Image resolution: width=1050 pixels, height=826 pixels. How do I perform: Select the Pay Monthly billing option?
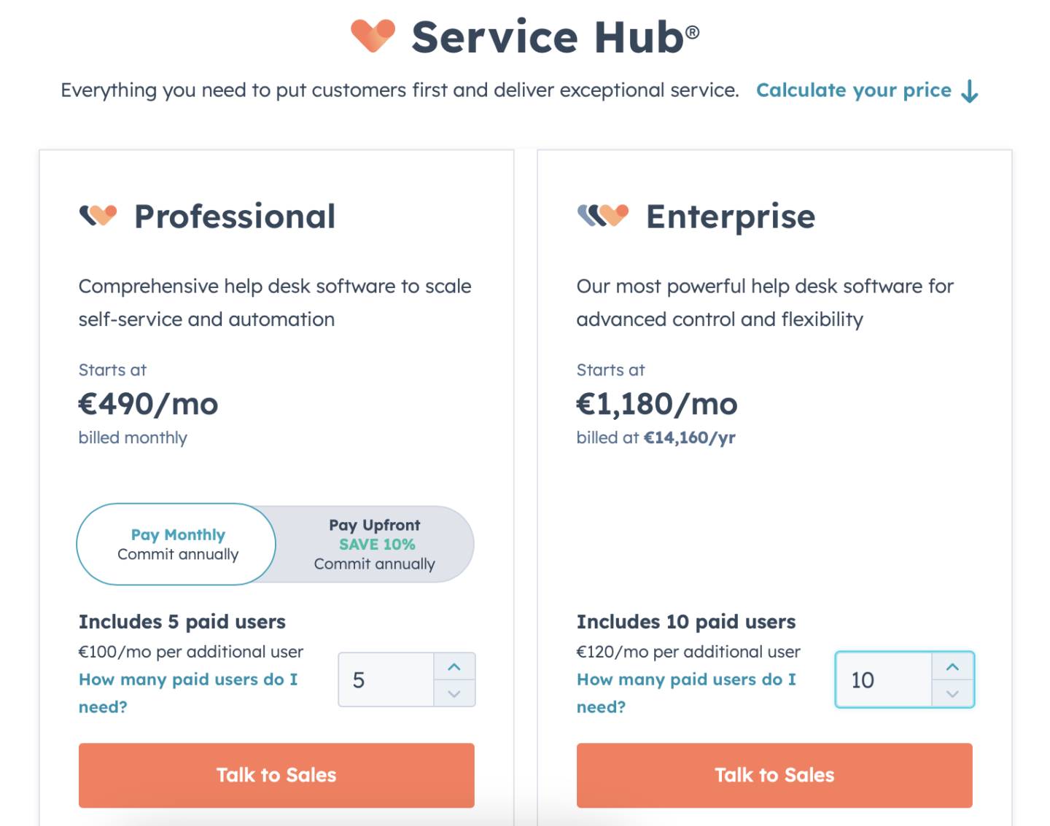coord(176,544)
